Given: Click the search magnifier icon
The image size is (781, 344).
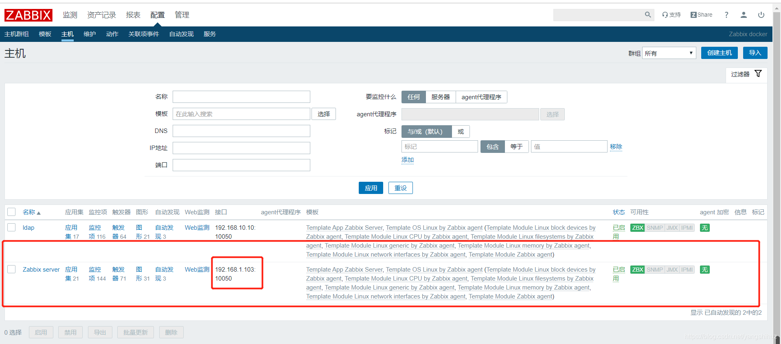Looking at the screenshot, I should coord(648,15).
